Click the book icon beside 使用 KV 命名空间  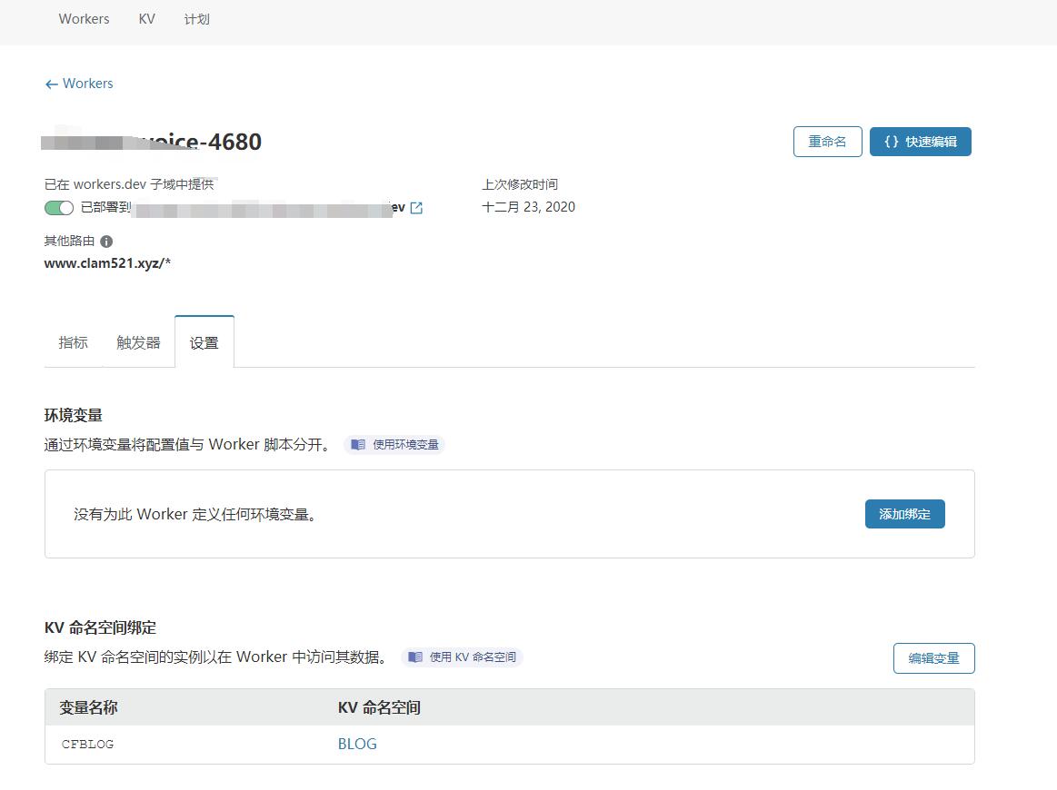pyautogui.click(x=415, y=657)
